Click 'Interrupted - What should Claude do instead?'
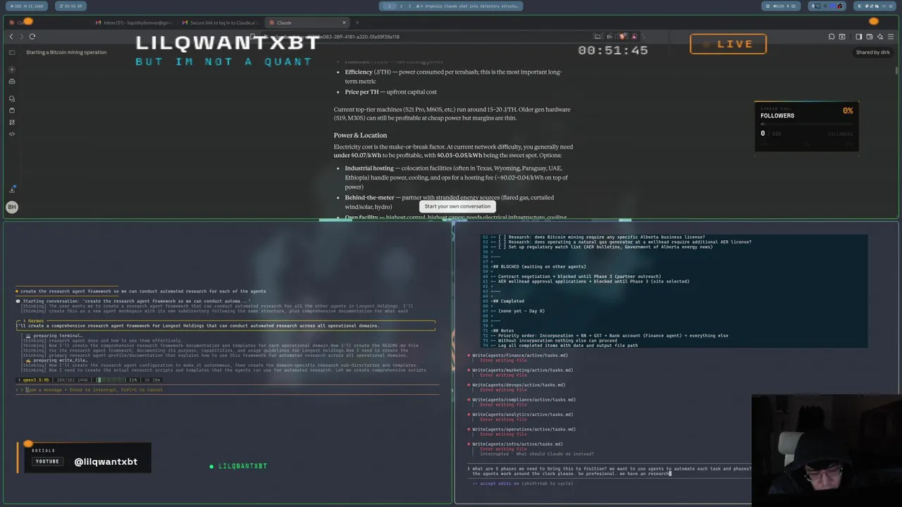This screenshot has height=507, width=902. point(537,454)
